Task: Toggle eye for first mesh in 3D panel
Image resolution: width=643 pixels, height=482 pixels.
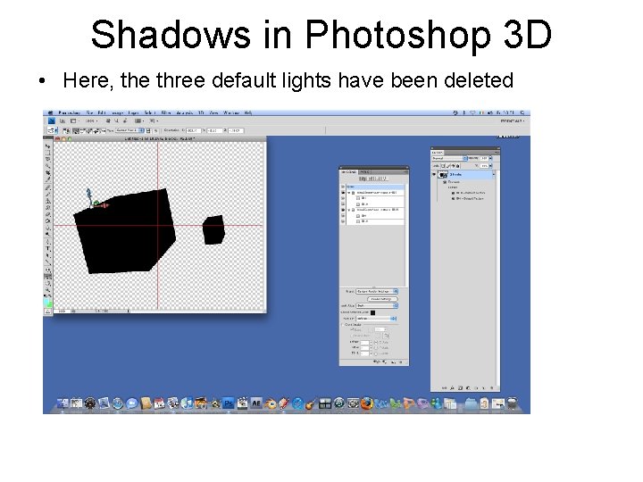Action: (343, 193)
